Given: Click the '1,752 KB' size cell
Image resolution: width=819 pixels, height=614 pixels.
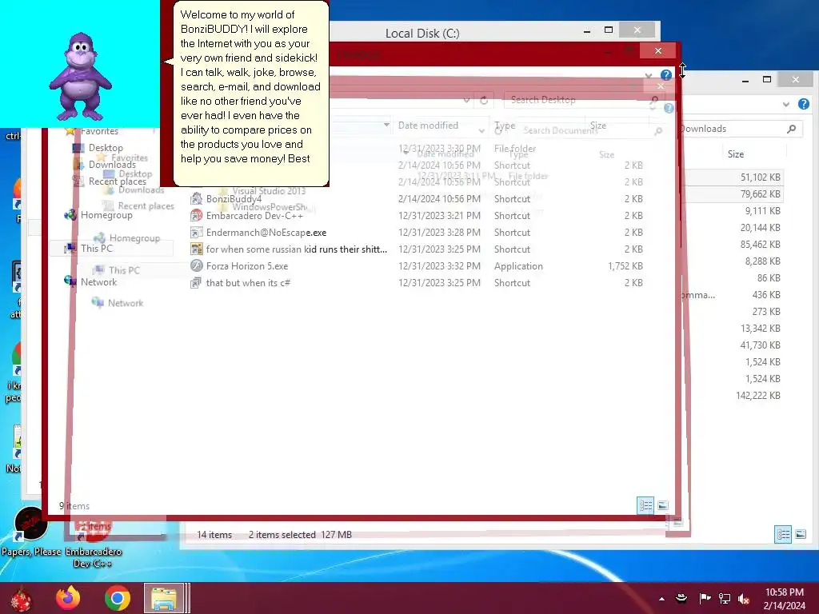Looking at the screenshot, I should (625, 265).
